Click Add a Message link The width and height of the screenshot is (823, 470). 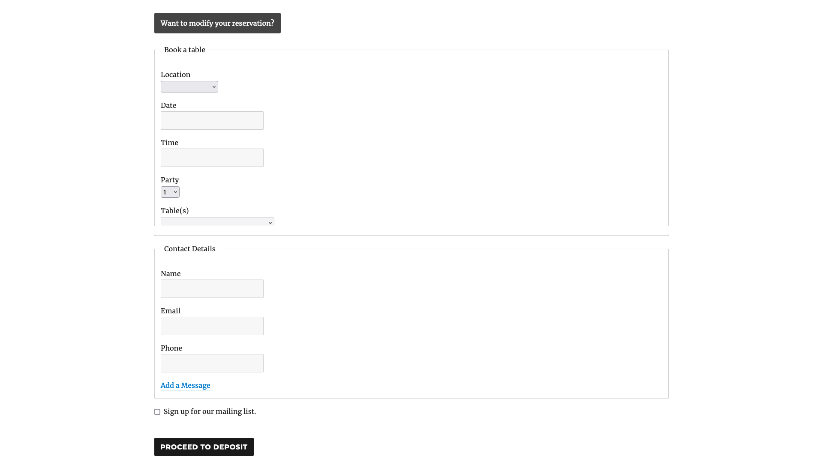(x=186, y=385)
